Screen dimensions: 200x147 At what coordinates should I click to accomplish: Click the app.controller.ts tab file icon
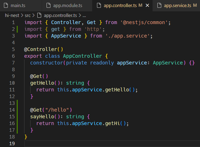tap(99, 5)
